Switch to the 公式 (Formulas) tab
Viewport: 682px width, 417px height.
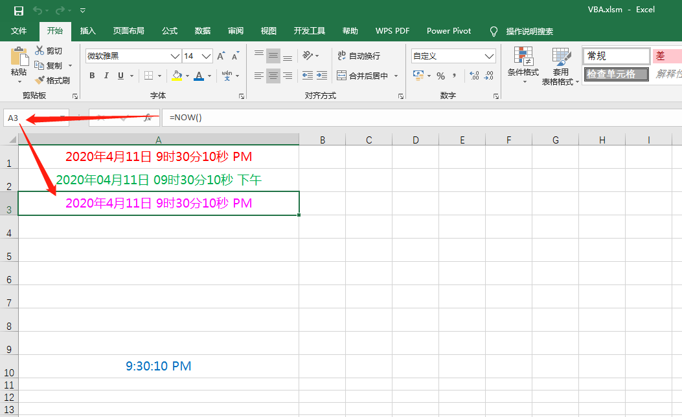tap(170, 31)
